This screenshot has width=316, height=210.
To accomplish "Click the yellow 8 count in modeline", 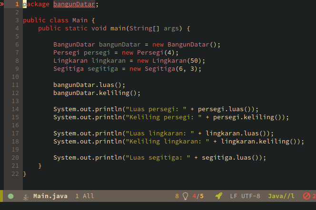I will tap(177, 196).
